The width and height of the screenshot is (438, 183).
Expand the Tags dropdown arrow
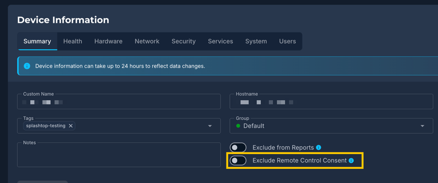(x=210, y=126)
